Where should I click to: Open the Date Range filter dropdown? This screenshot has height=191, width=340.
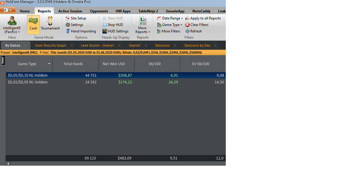(x=170, y=18)
